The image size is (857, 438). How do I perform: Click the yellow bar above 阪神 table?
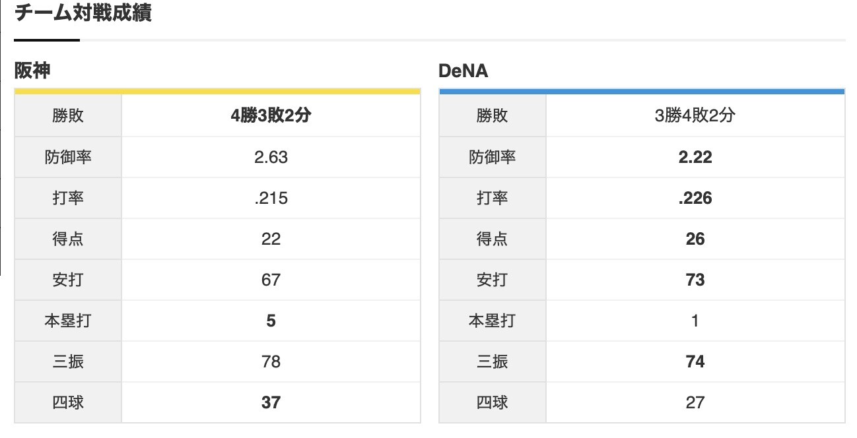click(x=217, y=92)
